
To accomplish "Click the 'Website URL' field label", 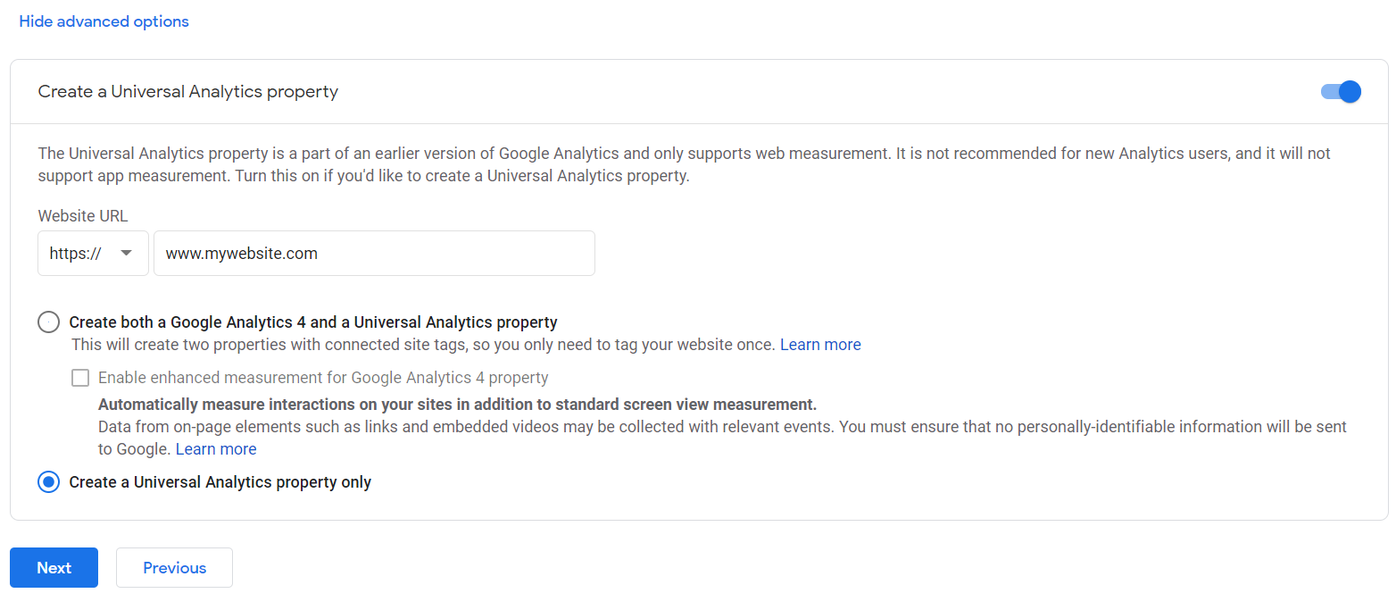I will point(83,215).
